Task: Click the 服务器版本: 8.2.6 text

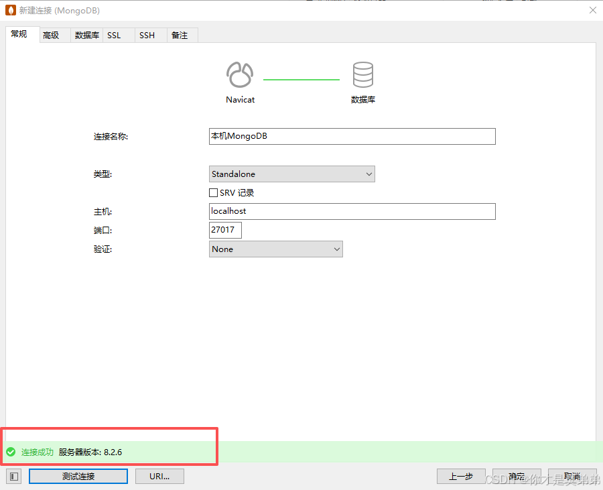Action: 90,452
